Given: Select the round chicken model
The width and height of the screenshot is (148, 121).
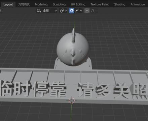Looking at the screenshot, I should [73, 48].
